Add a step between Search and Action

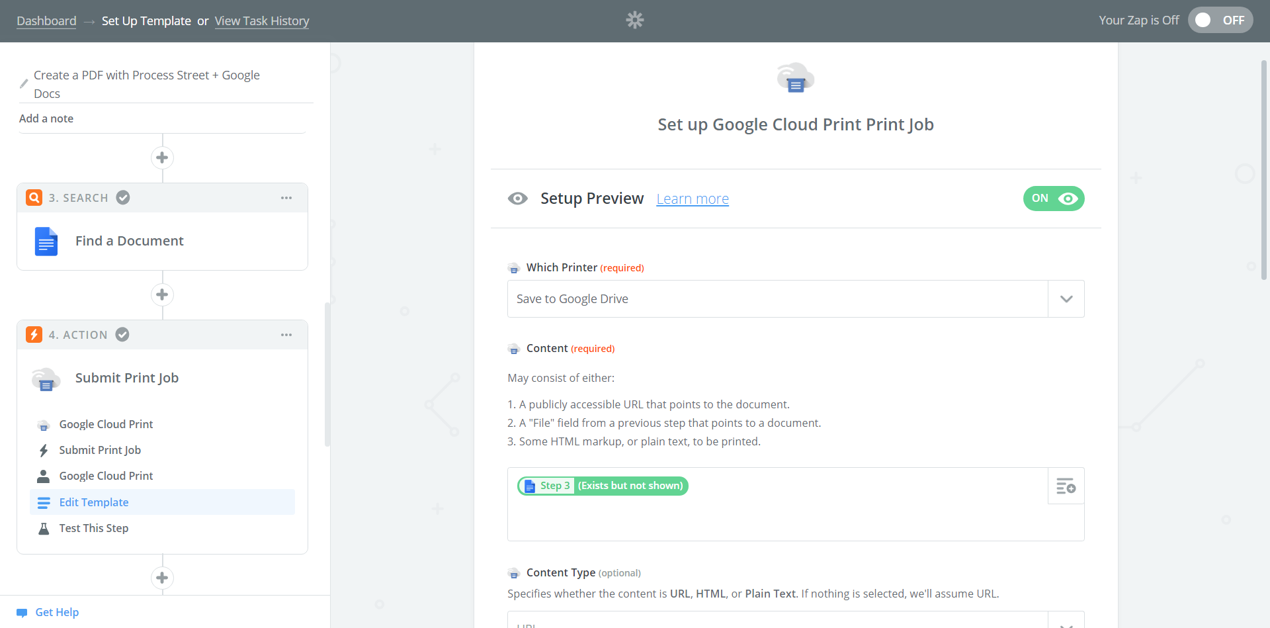(x=162, y=294)
